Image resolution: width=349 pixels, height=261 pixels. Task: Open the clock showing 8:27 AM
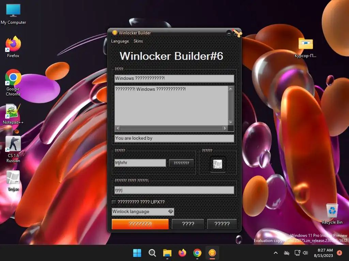(324, 253)
